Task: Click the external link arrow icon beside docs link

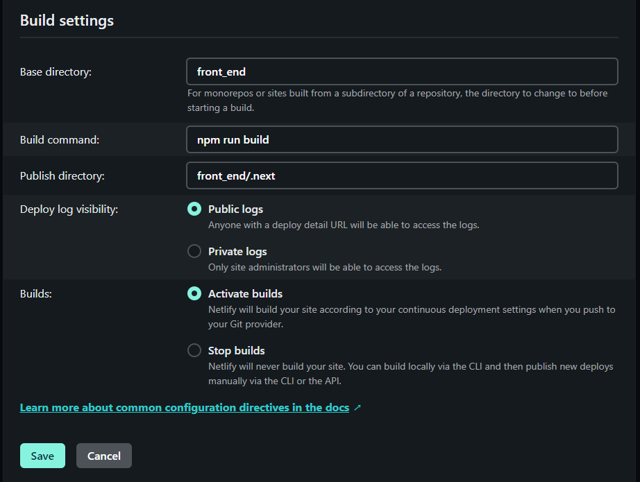Action: click(x=357, y=408)
